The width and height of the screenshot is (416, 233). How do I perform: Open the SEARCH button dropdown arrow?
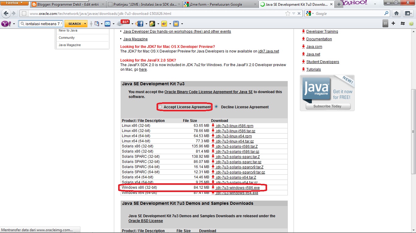85,24
